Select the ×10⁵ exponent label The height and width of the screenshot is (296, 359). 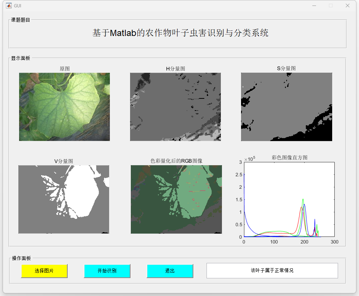click(x=250, y=159)
